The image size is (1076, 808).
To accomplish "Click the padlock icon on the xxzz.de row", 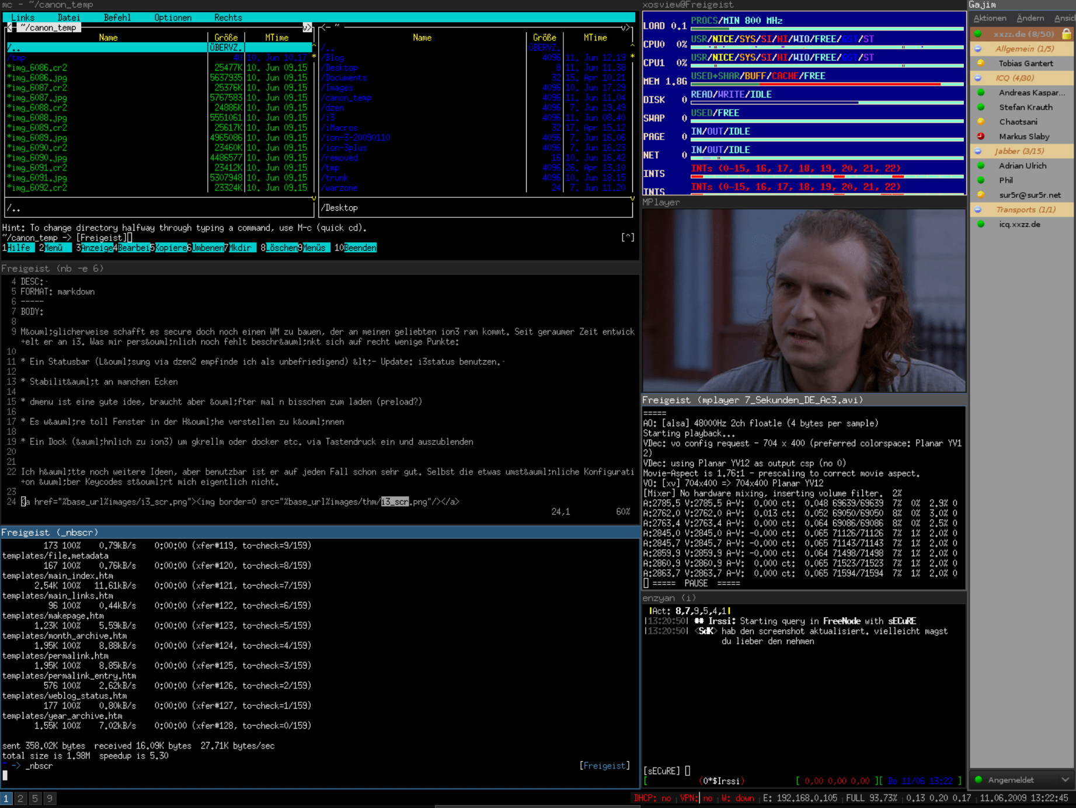I will [1067, 34].
